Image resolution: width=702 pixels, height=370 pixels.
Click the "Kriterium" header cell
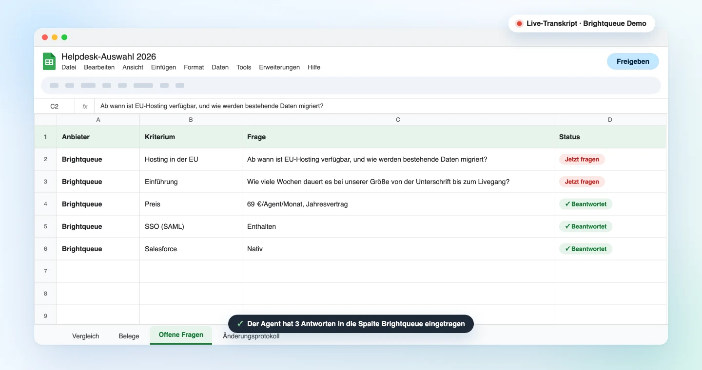(191, 137)
